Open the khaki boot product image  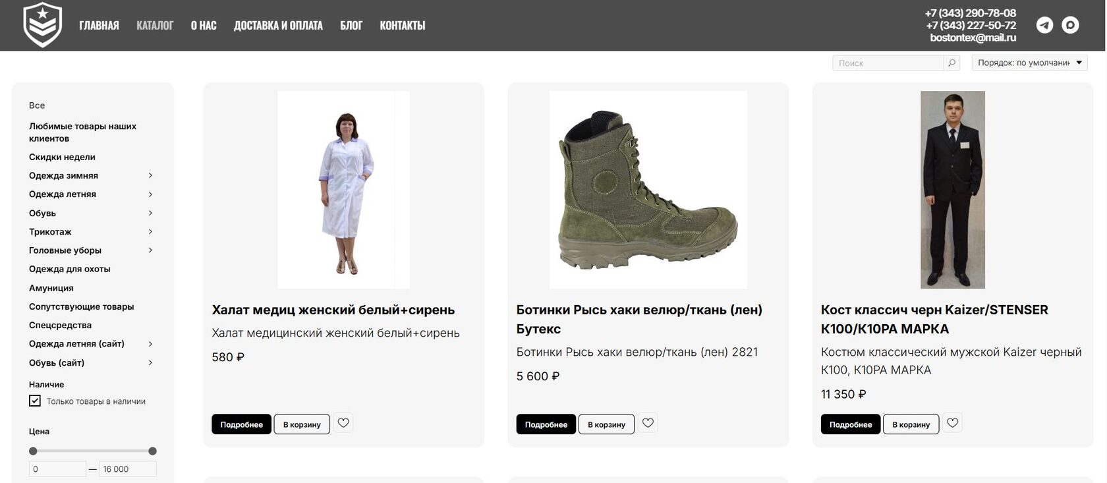tap(648, 190)
